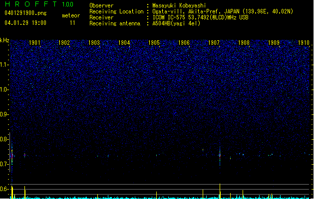Click the 1902 time axis label
The width and height of the screenshot is (314, 199).
pos(64,42)
